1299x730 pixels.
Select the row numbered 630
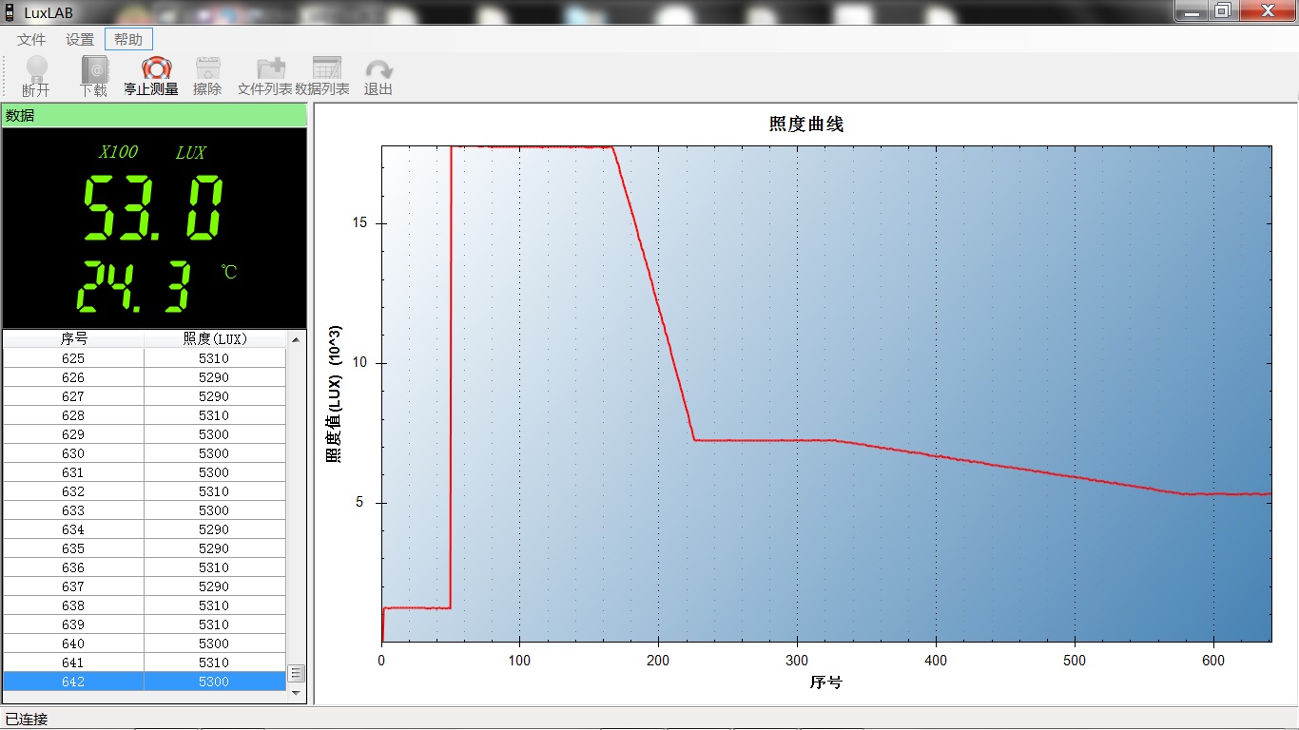(145, 453)
